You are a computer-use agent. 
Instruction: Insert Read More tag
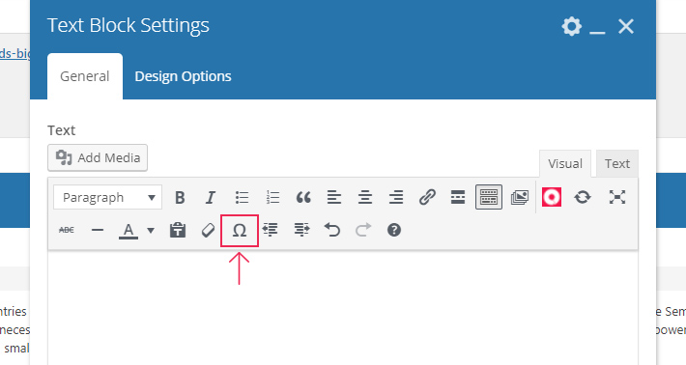point(458,198)
